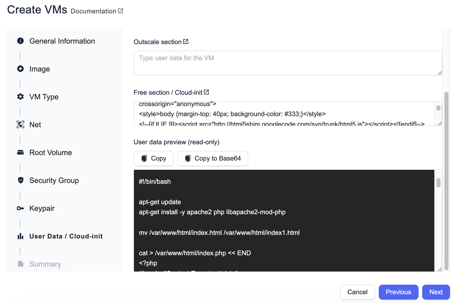455x303 pixels.
Task: Open the Free section / Cloud-init link
Action: 206,92
